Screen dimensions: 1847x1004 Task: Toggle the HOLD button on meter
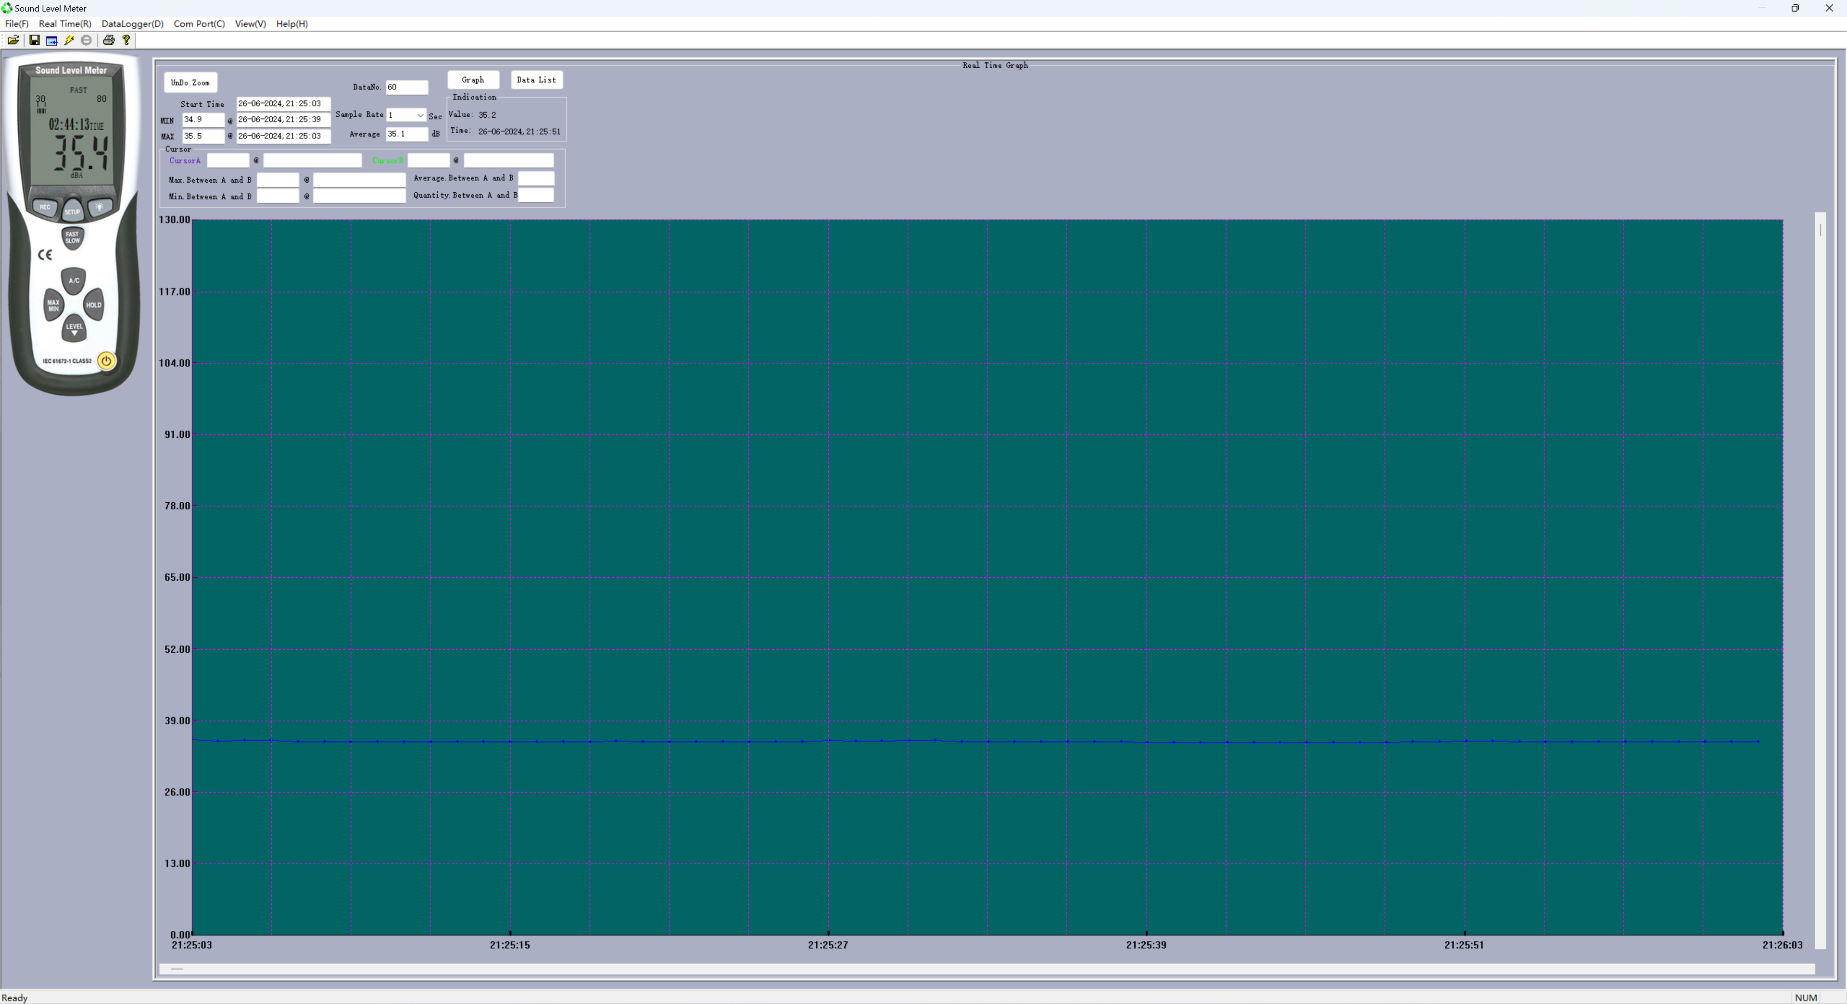[x=94, y=305]
